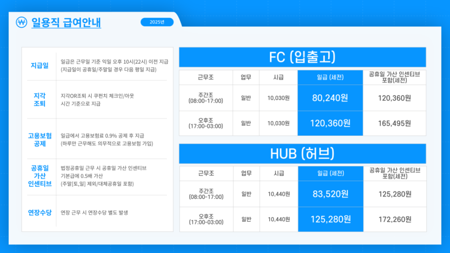Select the 공휴일 가산 인센티브 left label

pyautogui.click(x=40, y=176)
